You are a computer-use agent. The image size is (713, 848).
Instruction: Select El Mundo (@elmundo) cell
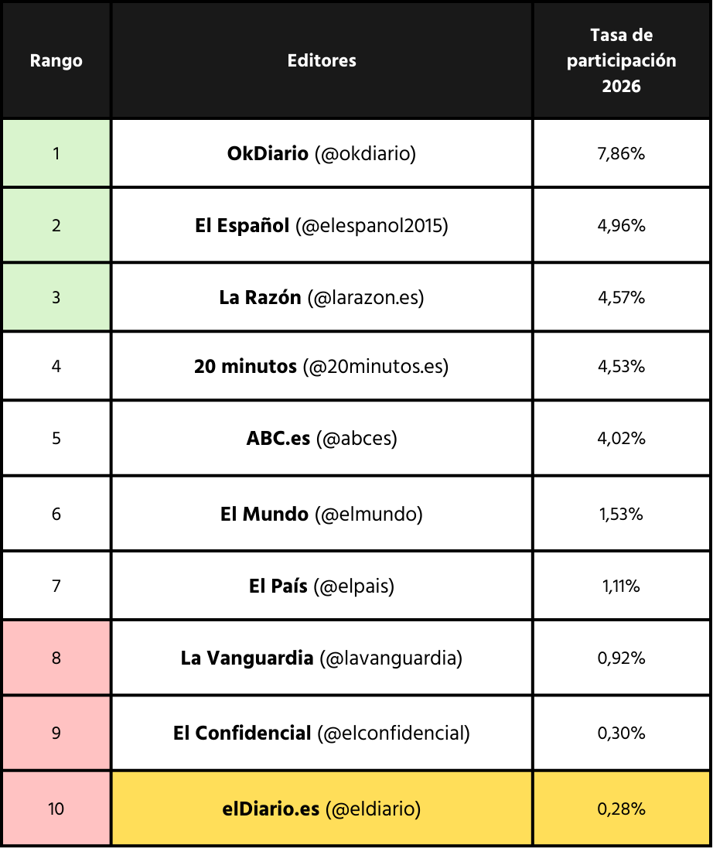(x=322, y=514)
